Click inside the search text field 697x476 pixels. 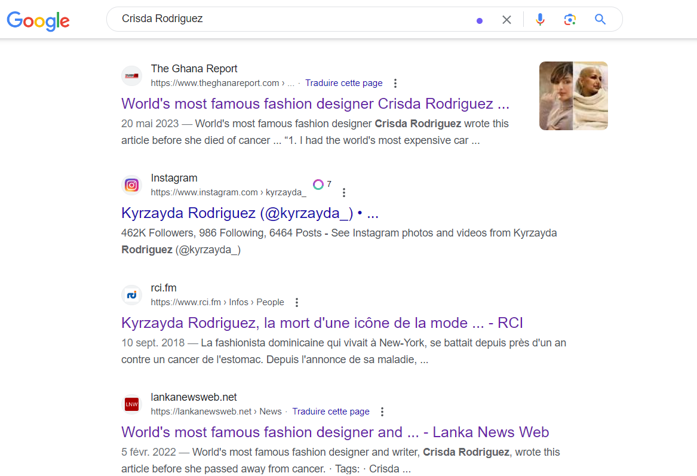(287, 19)
